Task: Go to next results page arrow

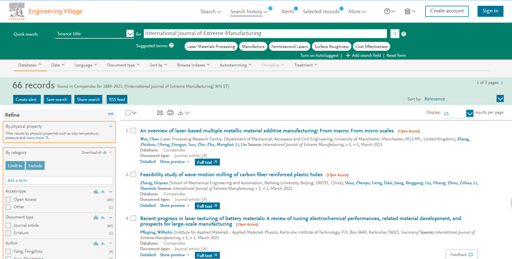Action: [x=502, y=83]
